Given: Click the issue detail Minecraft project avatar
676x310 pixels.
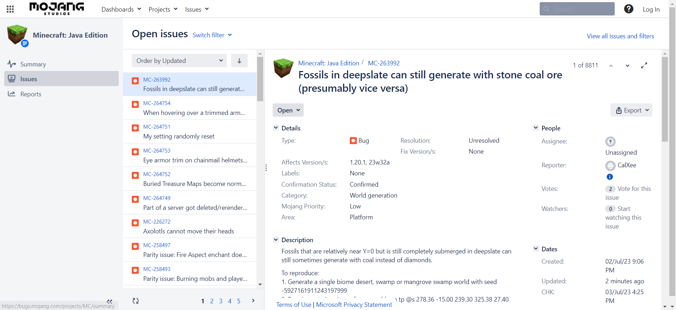Looking at the screenshot, I should (x=283, y=68).
